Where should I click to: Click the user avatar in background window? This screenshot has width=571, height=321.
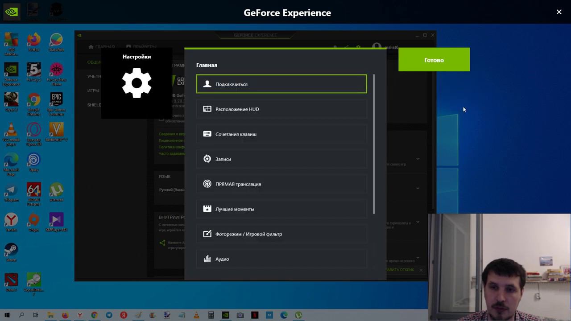coord(377,47)
